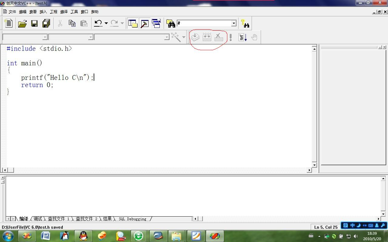Close the output pane
The image size is (388, 242).
(3, 178)
